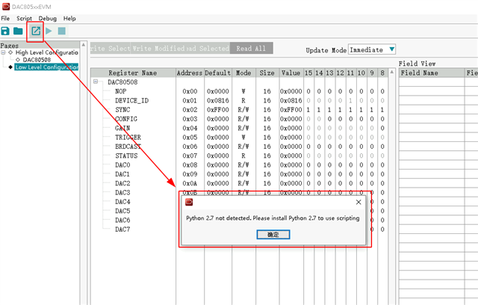This screenshot has width=478, height=305.
Task: Toggle bit 8 of GAIN register
Action: tap(382, 128)
